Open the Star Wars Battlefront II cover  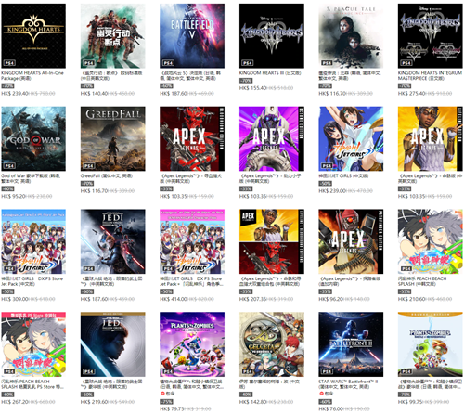pyautogui.click(x=351, y=344)
